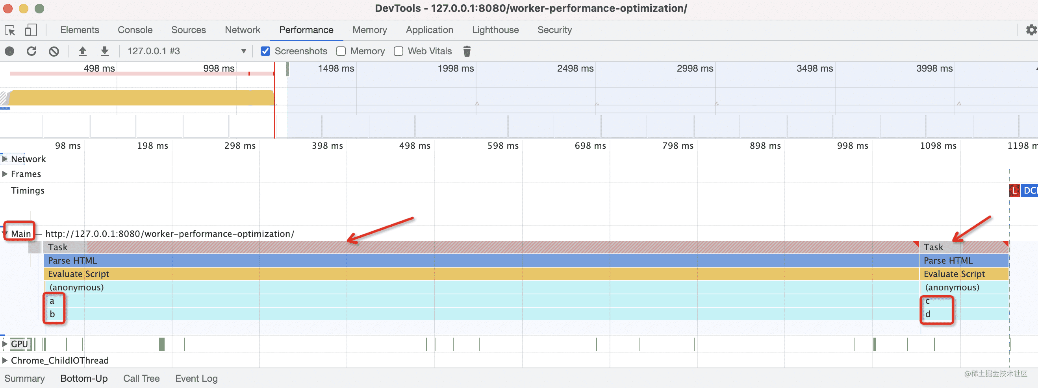The image size is (1038, 388).
Task: Click the red L load timing marker
Action: pos(1014,190)
